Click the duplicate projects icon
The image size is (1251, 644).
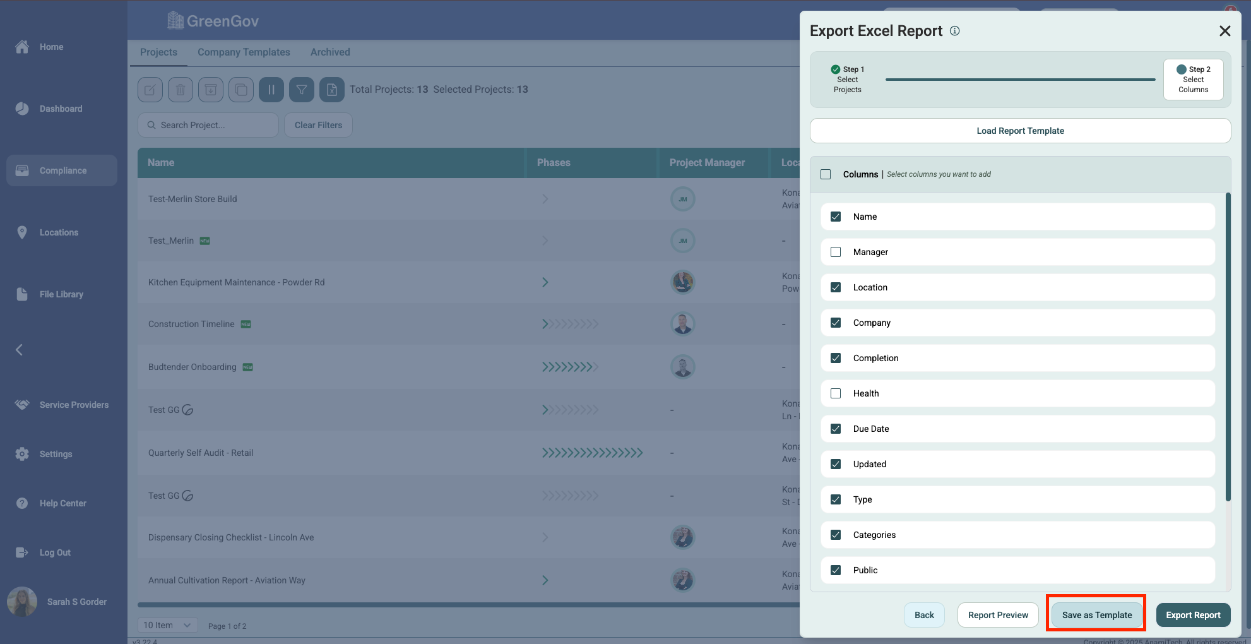(x=241, y=90)
